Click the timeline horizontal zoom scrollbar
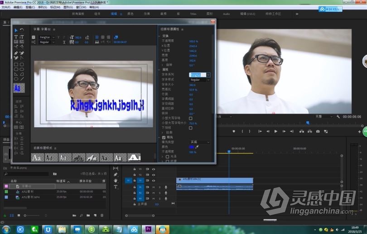The image size is (367, 234). click(x=140, y=215)
